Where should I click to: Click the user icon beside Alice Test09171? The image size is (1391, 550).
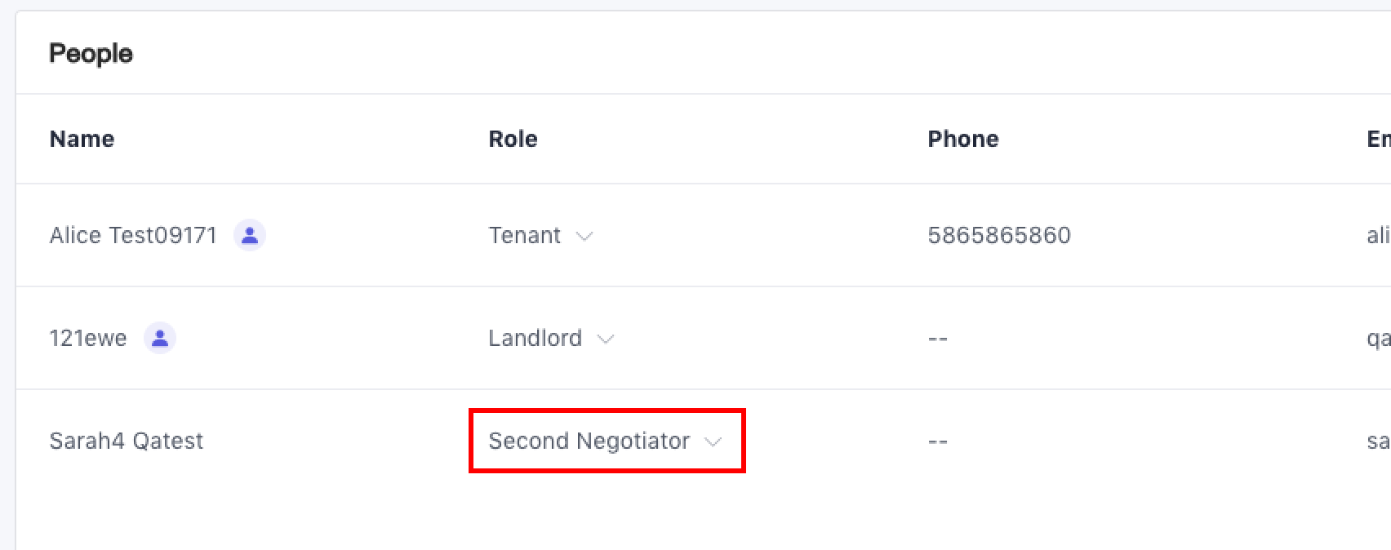pyautogui.click(x=250, y=236)
